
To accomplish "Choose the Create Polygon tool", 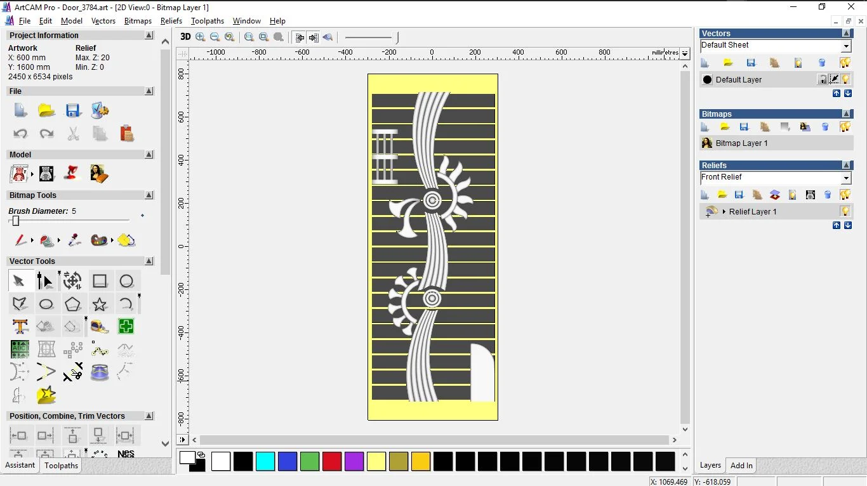I will pos(73,304).
